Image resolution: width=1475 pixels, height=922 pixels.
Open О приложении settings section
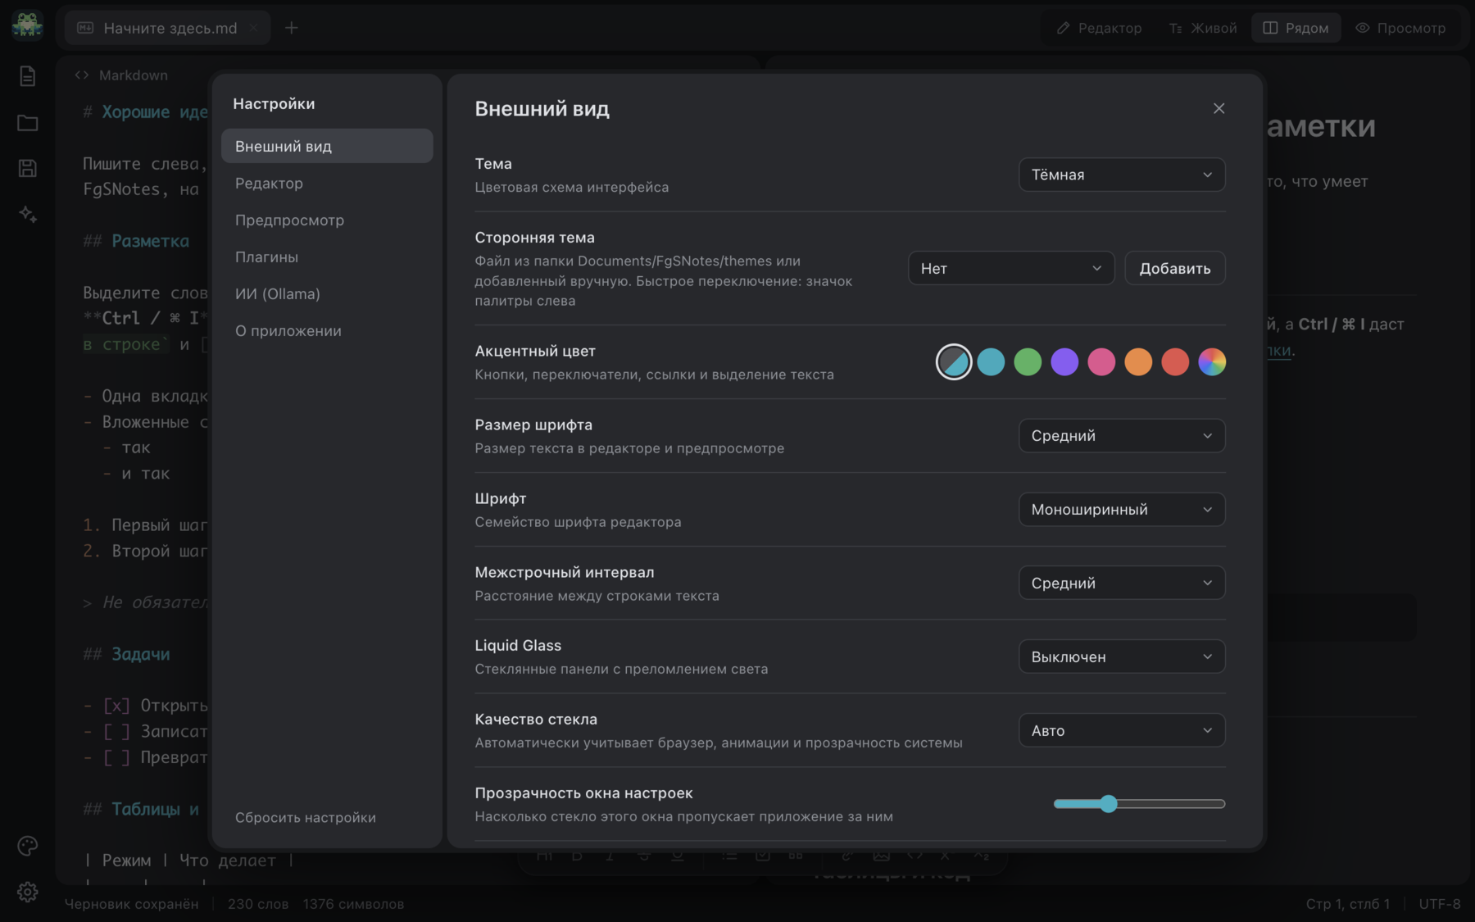click(327, 330)
